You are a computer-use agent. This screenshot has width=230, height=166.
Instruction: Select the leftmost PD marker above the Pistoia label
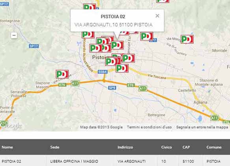pos(95,48)
